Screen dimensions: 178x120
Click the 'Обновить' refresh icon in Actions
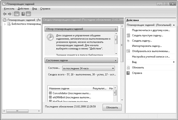point(128,68)
